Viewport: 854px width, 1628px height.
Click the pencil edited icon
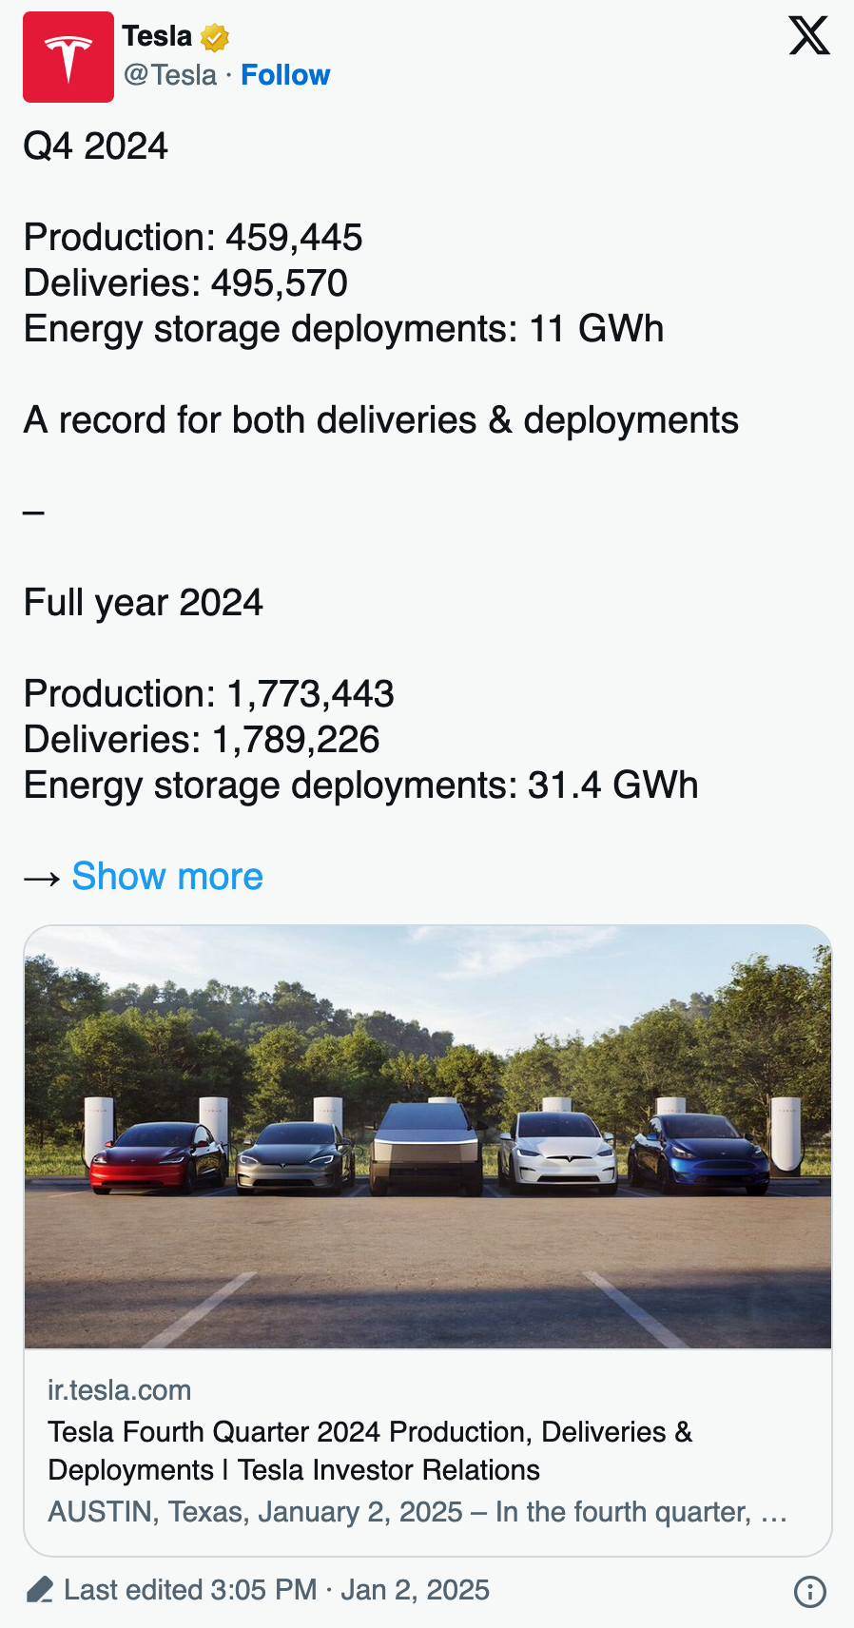click(40, 1589)
